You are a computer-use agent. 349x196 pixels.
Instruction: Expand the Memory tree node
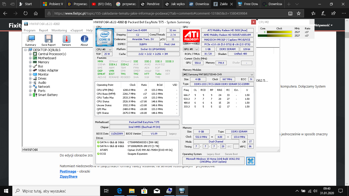click(x=30, y=62)
